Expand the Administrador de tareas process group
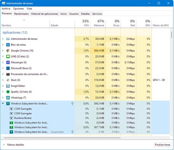This screenshot has width=174, height=150. coord(3,39)
